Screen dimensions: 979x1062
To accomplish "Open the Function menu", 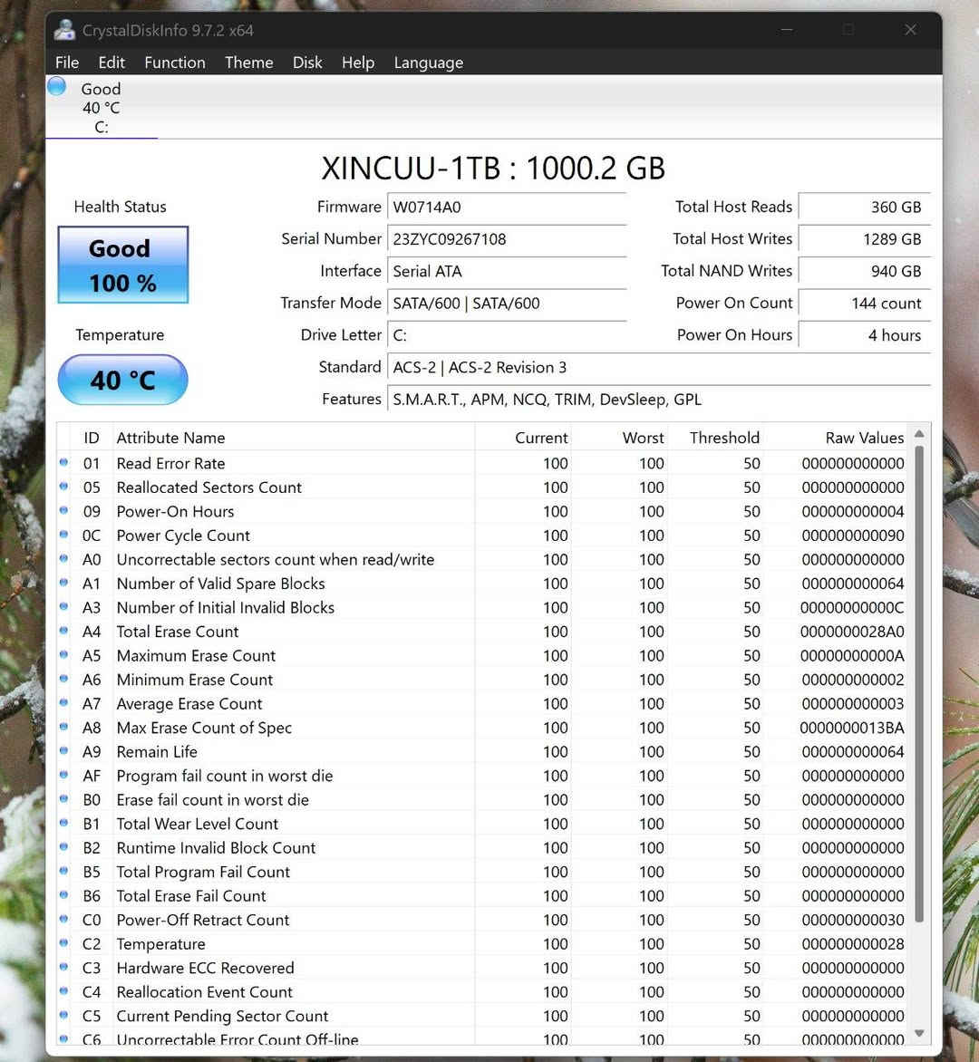I will [x=175, y=63].
